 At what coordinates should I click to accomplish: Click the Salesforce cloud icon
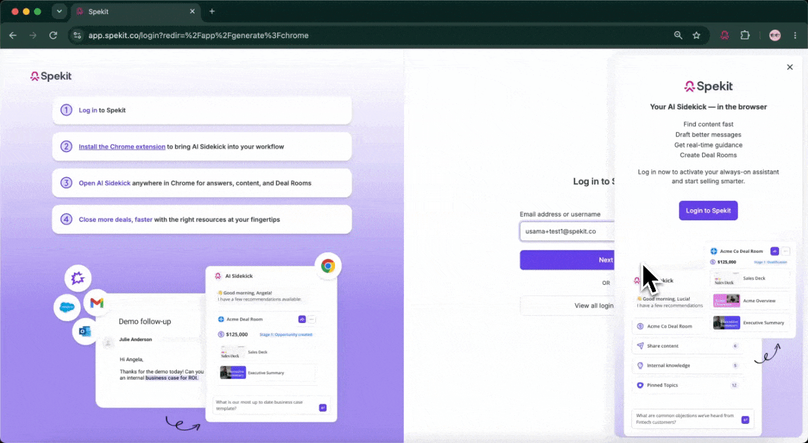[x=67, y=307]
